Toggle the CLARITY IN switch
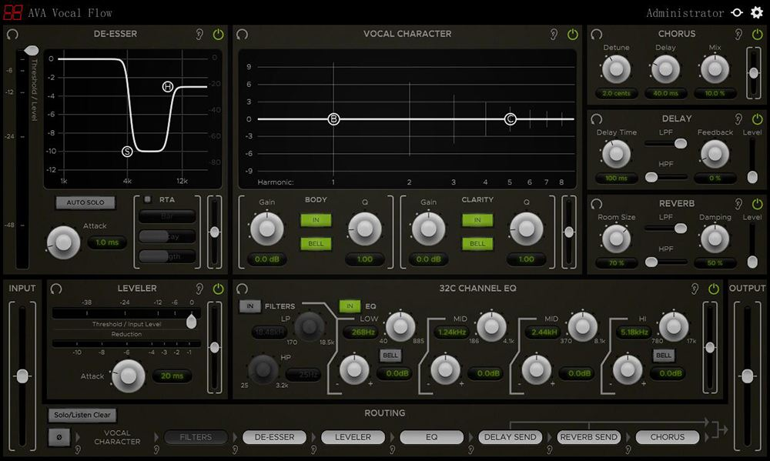Image resolution: width=770 pixels, height=461 pixels. [477, 220]
